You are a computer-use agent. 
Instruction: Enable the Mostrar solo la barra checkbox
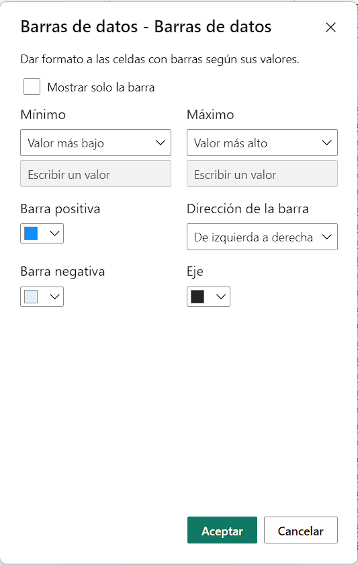pos(32,87)
